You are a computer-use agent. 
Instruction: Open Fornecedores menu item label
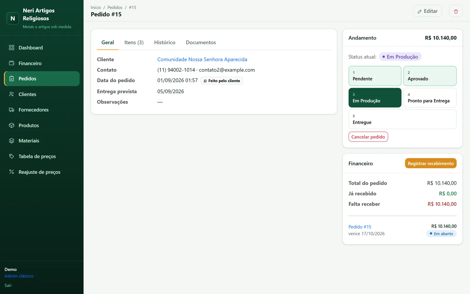click(33, 110)
